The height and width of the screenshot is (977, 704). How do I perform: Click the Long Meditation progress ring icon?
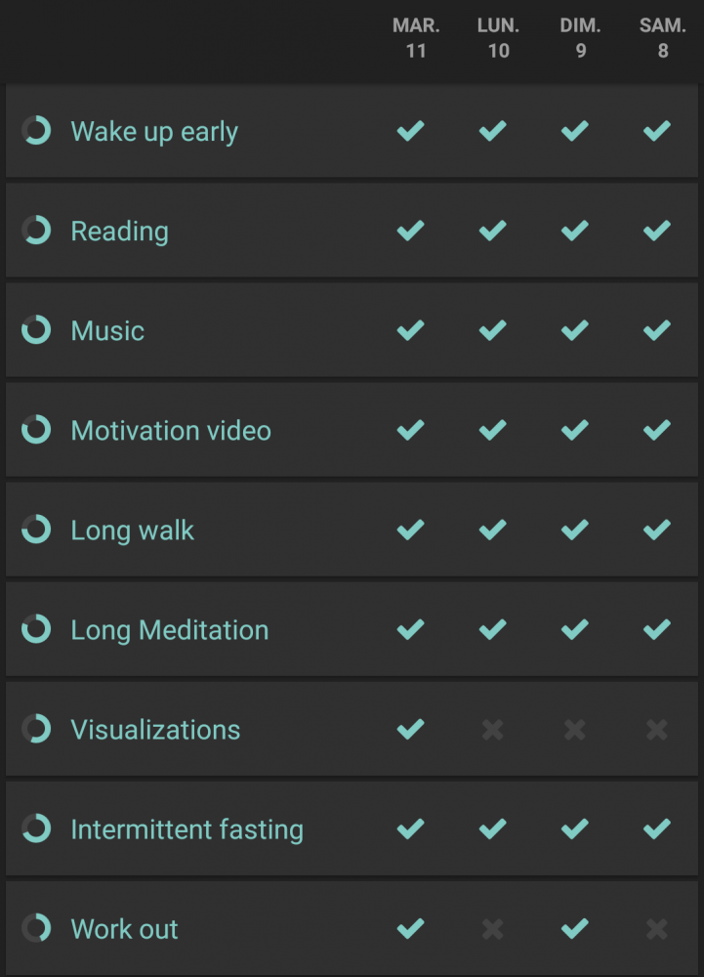pyautogui.click(x=36, y=629)
